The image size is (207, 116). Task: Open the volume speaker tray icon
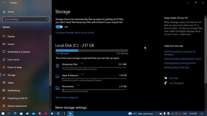point(176,113)
